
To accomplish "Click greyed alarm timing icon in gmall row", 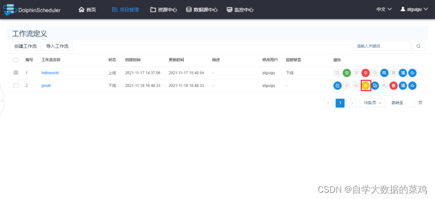I will pyautogui.click(x=356, y=86).
